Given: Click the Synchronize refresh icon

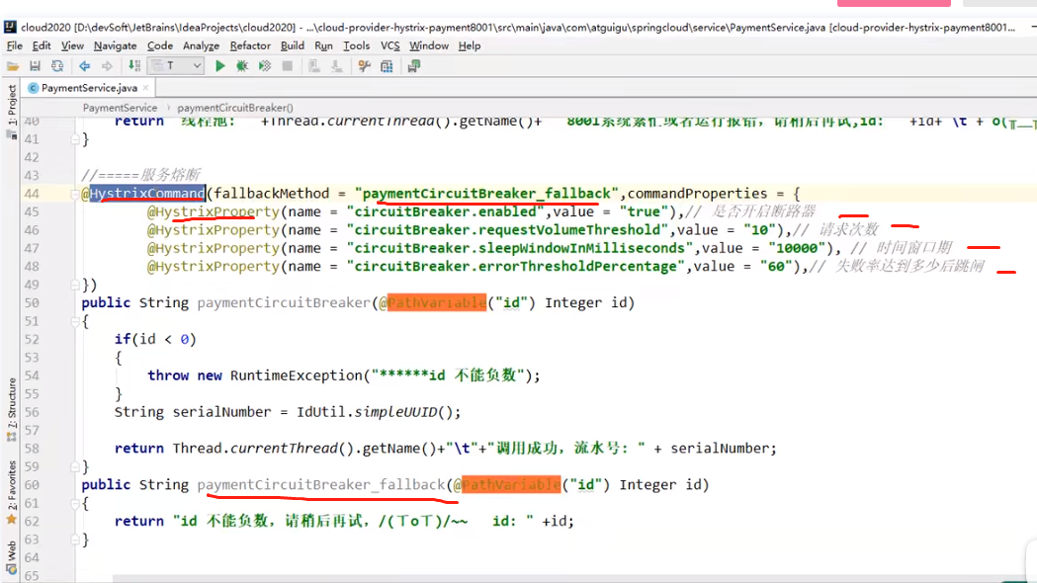Looking at the screenshot, I should coord(57,66).
